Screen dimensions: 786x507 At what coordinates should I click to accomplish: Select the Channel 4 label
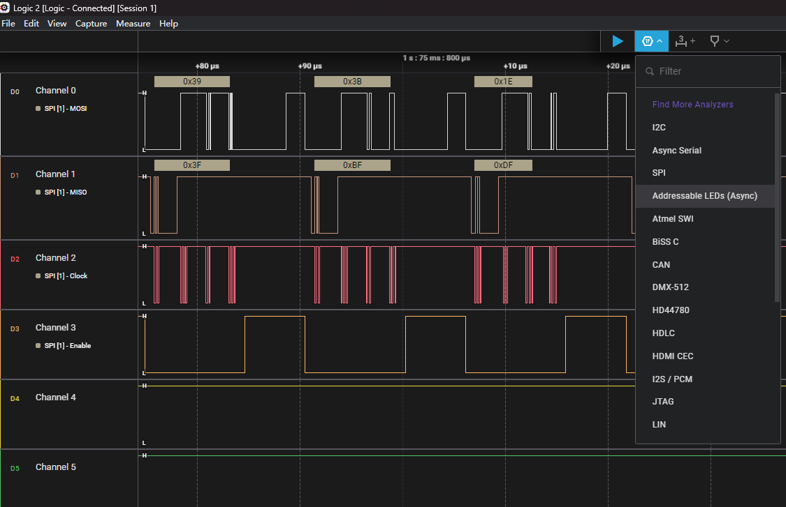tap(56, 398)
